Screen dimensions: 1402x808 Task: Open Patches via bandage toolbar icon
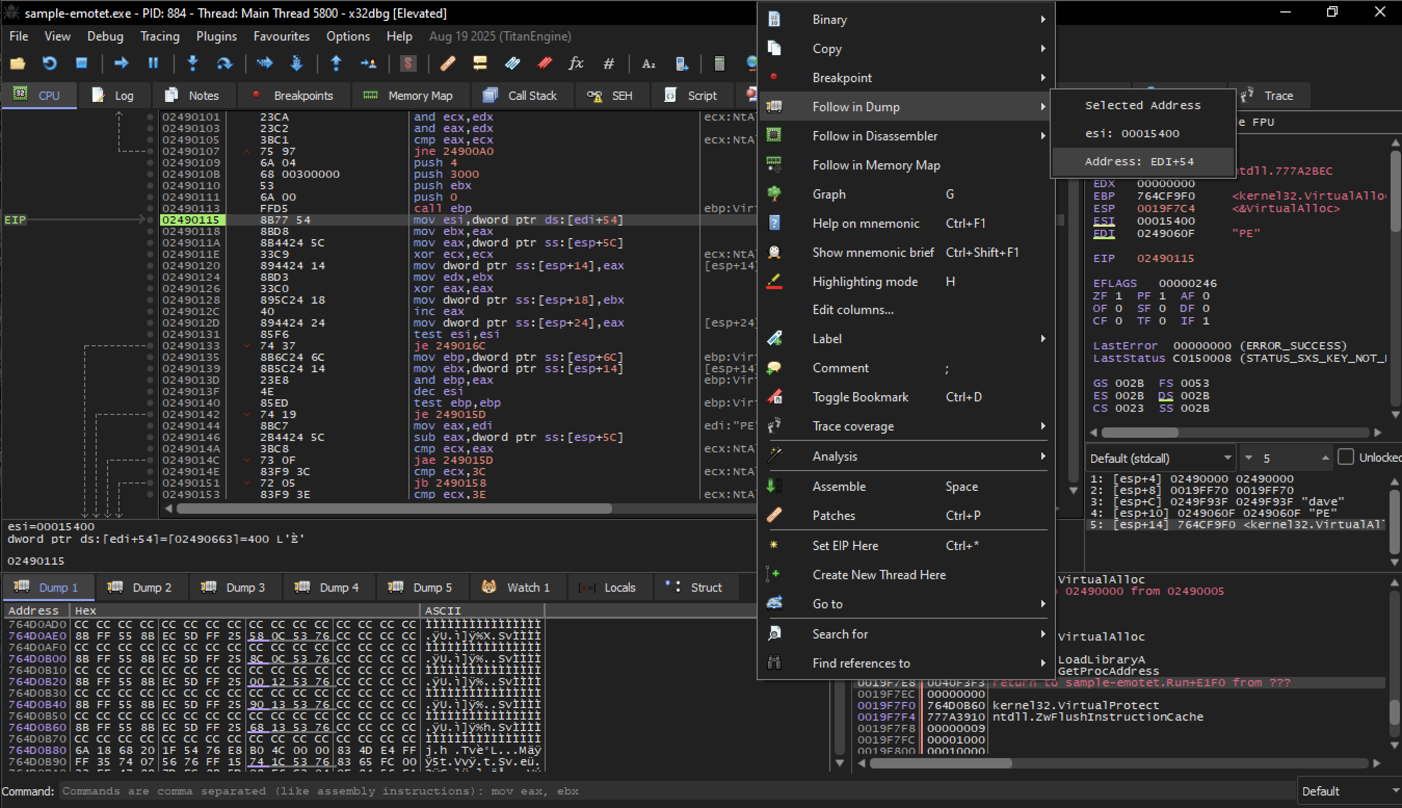point(447,63)
